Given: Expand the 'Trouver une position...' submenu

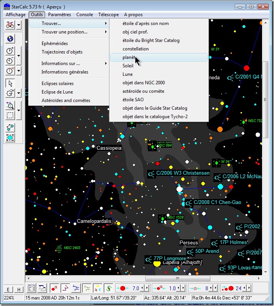Looking at the screenshot, I should pos(69,32).
